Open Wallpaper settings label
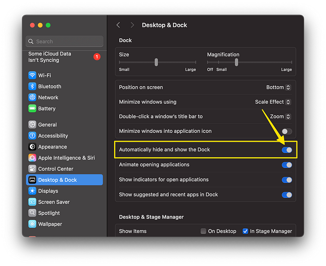The height and width of the screenshot is (266, 326). tap(50, 224)
